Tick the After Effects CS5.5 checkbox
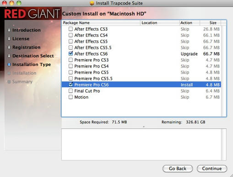 (x=70, y=48)
